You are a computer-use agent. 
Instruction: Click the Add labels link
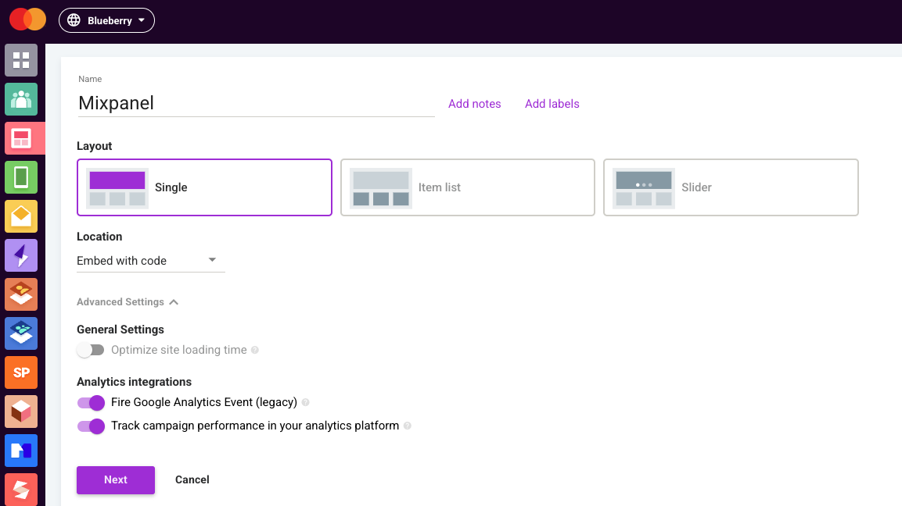552,104
